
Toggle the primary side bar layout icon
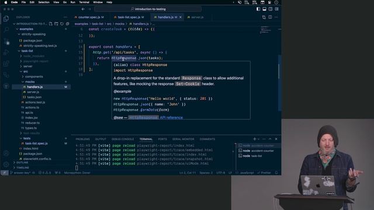click(258, 9)
